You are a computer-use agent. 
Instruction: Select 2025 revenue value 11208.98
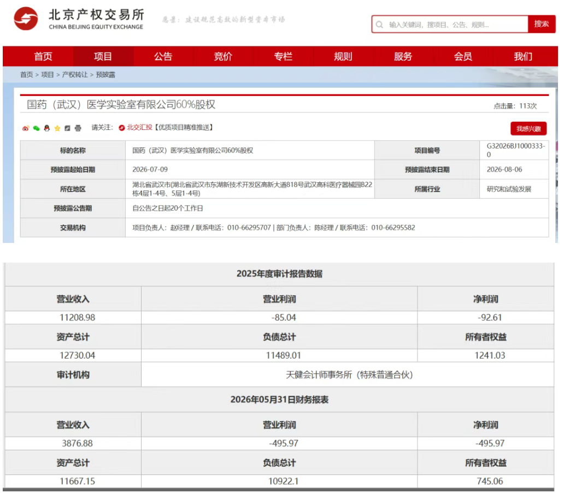78,318
